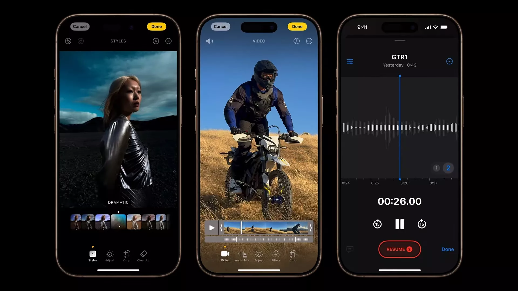Click Resume in voice memo GTR1

[x=399, y=249]
